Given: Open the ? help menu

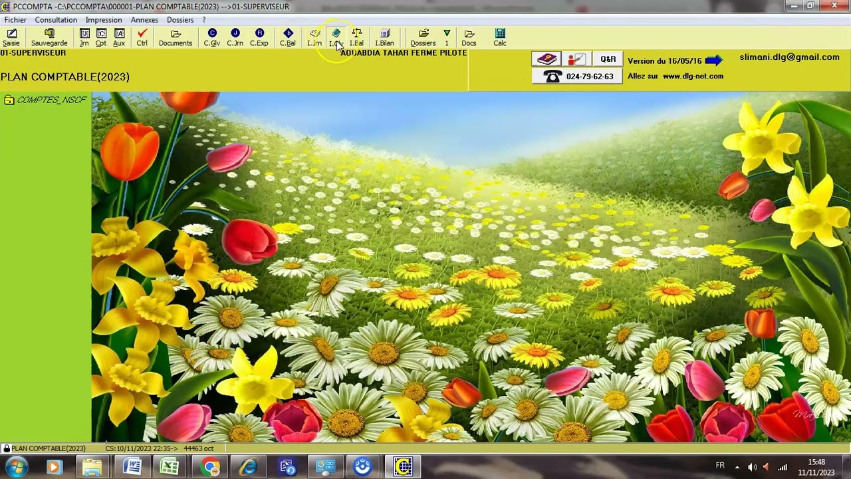Looking at the screenshot, I should tap(204, 20).
